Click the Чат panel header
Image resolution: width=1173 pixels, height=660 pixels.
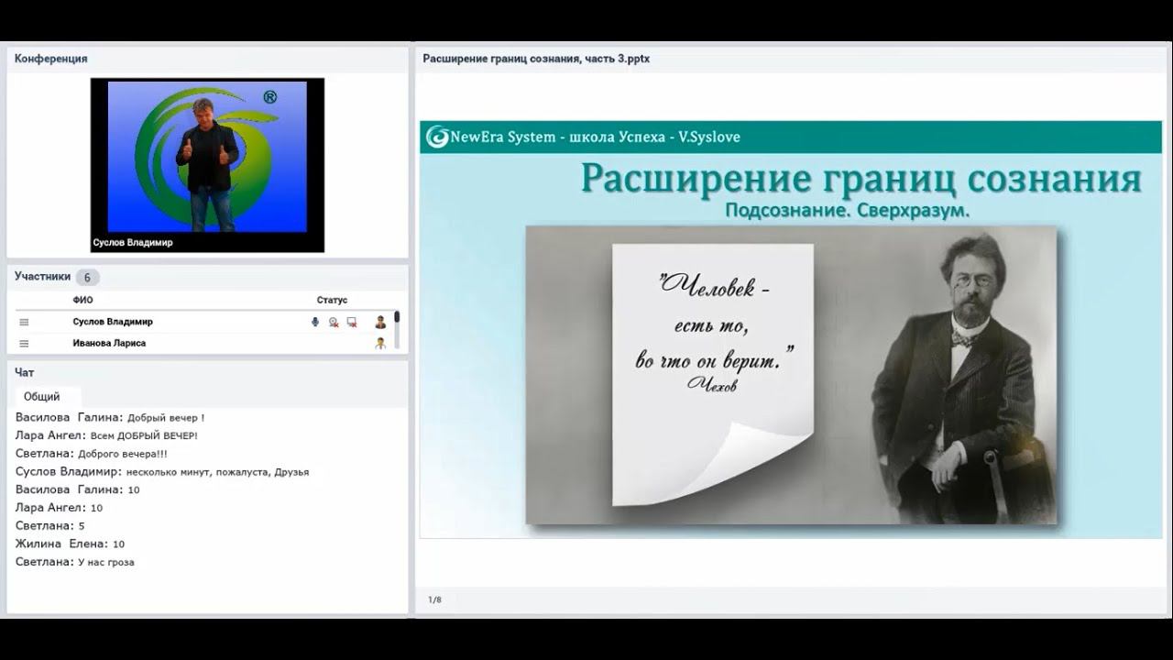coord(207,373)
